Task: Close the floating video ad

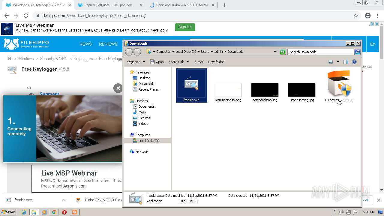Action: 118,88
